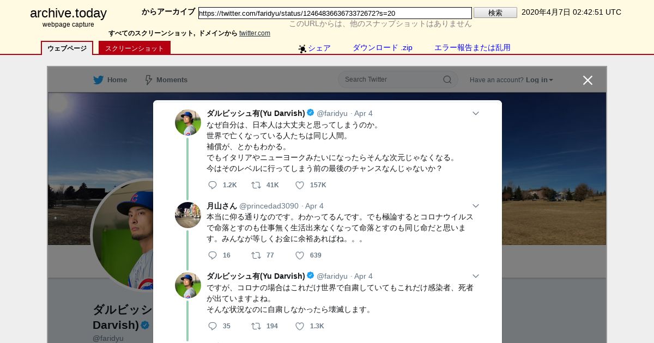Click the archive.today site title

(x=68, y=13)
